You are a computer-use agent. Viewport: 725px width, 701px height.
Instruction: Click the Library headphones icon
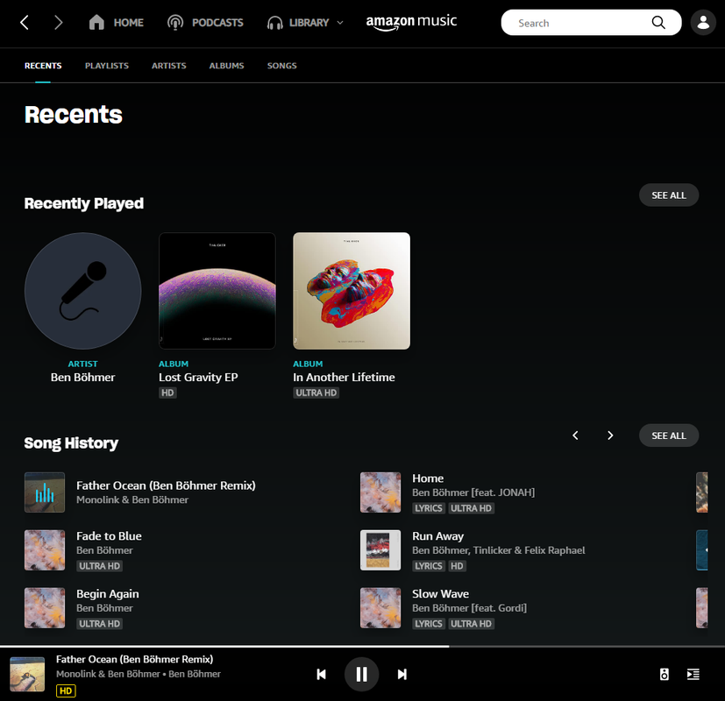coord(275,22)
